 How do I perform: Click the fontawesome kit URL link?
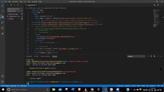tap(57, 37)
